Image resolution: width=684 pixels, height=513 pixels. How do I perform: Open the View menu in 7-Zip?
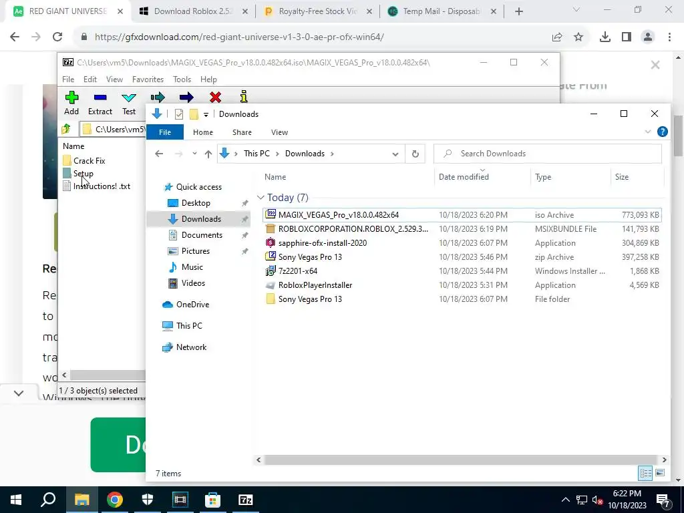click(114, 79)
